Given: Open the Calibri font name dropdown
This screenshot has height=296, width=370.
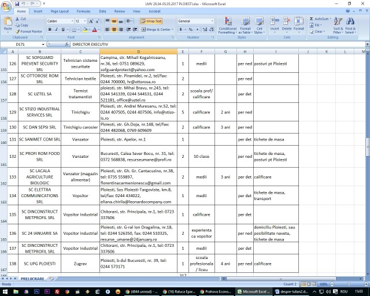Looking at the screenshot, I should [x=72, y=21].
